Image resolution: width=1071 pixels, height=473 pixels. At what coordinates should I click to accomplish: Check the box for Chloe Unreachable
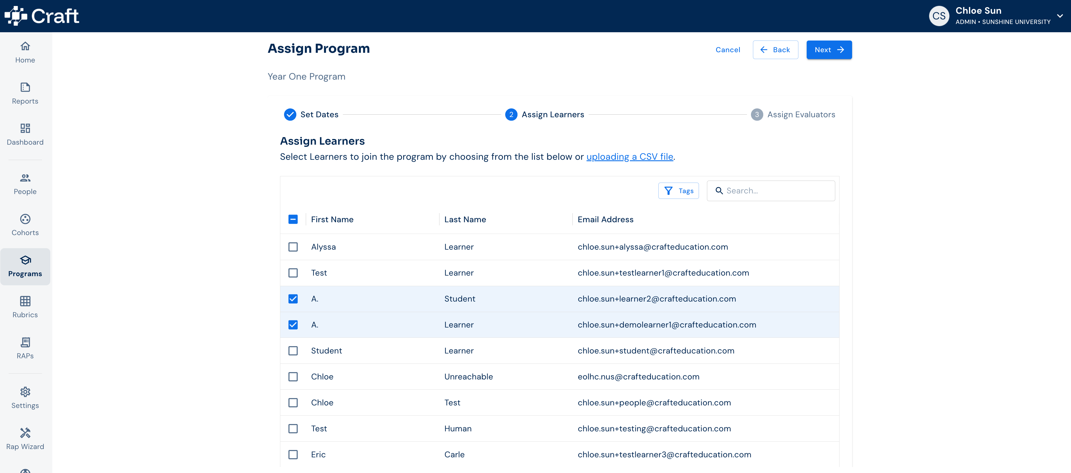point(293,377)
